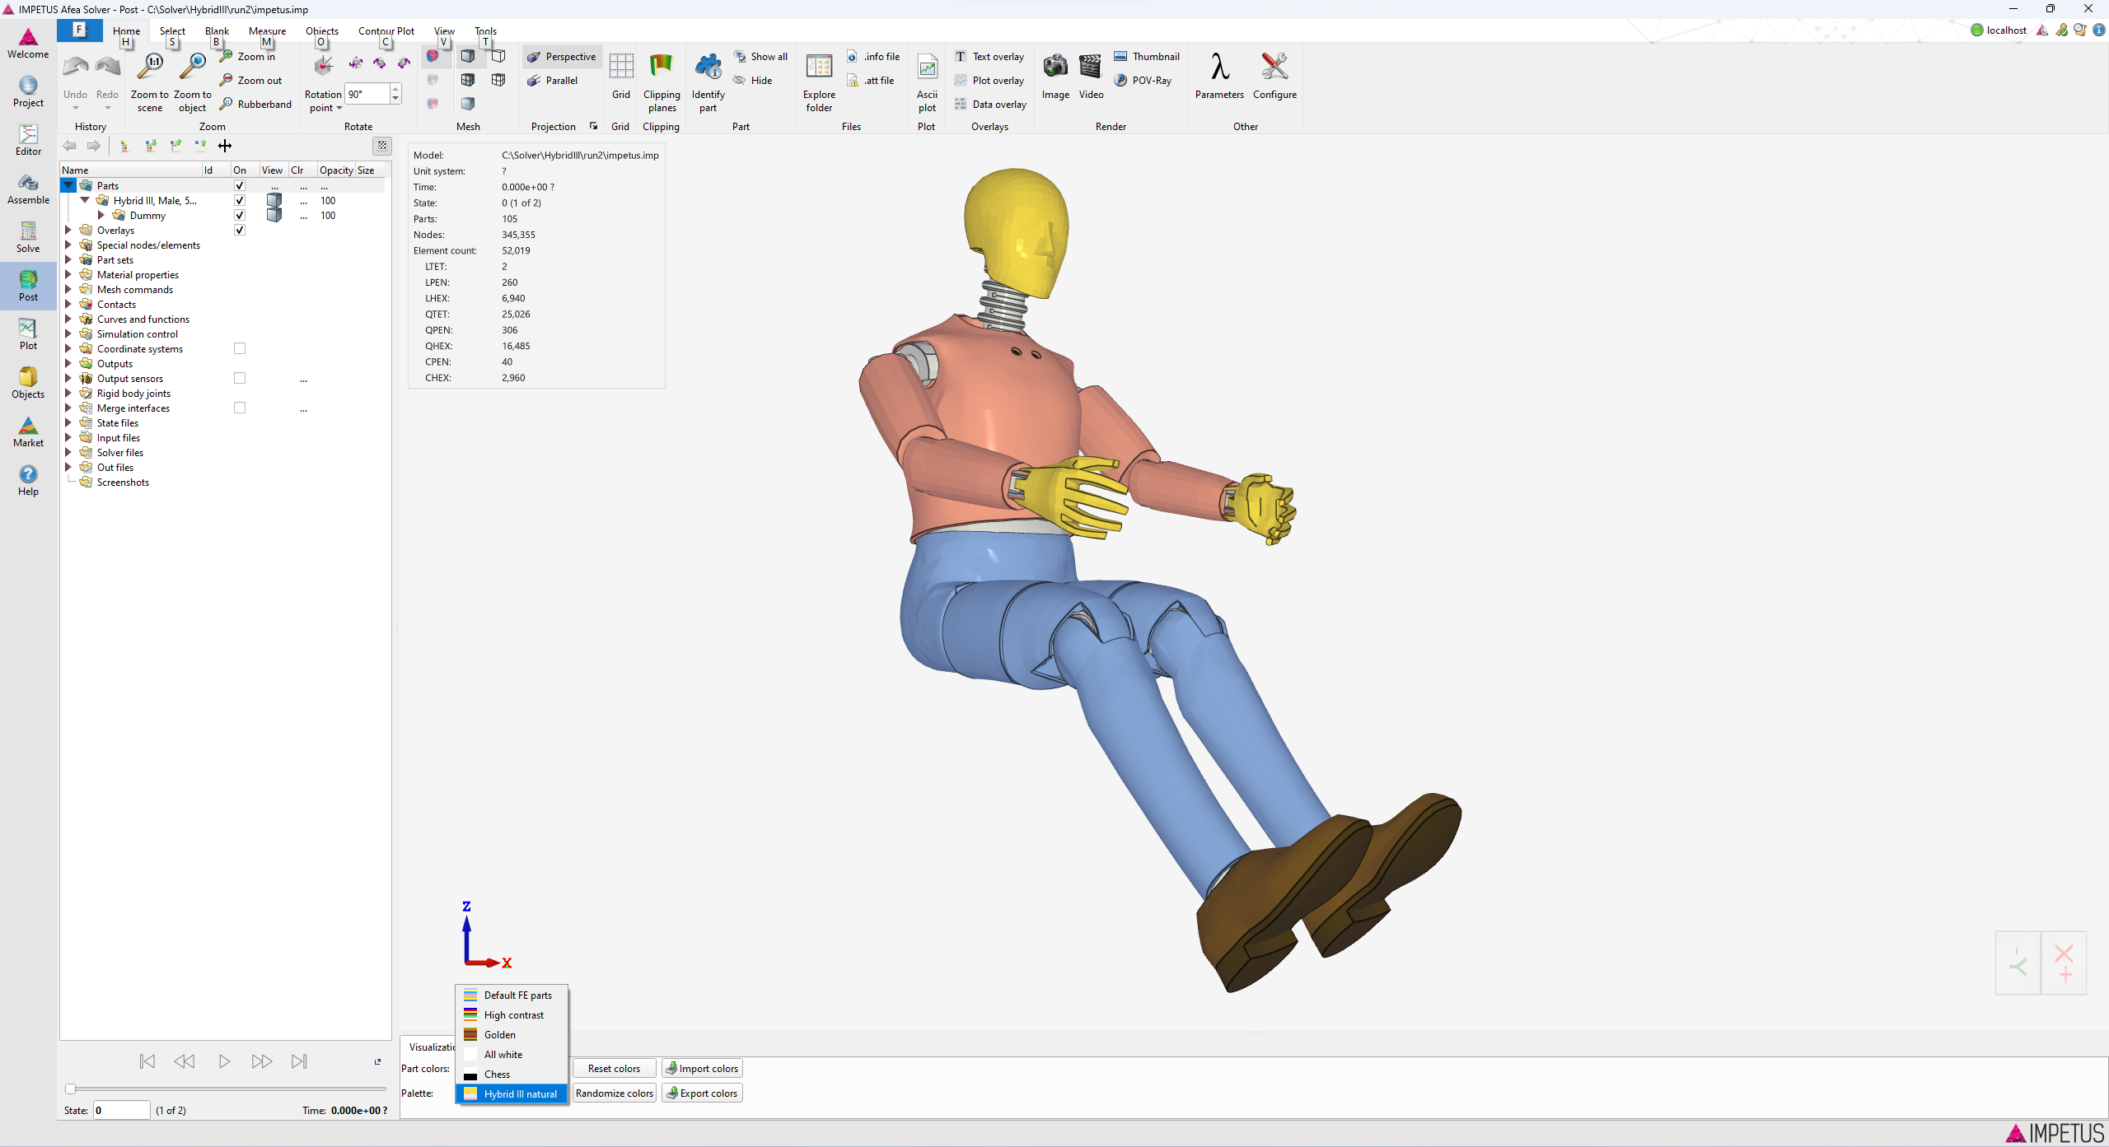Image resolution: width=2109 pixels, height=1147 pixels.
Task: Open the Parameters lambda tool
Action: (1219, 77)
